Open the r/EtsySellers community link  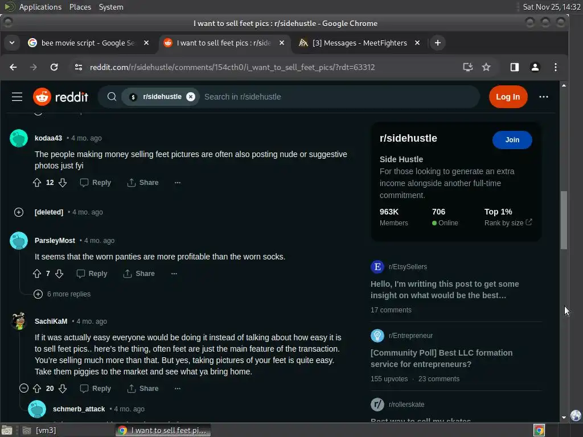(408, 267)
